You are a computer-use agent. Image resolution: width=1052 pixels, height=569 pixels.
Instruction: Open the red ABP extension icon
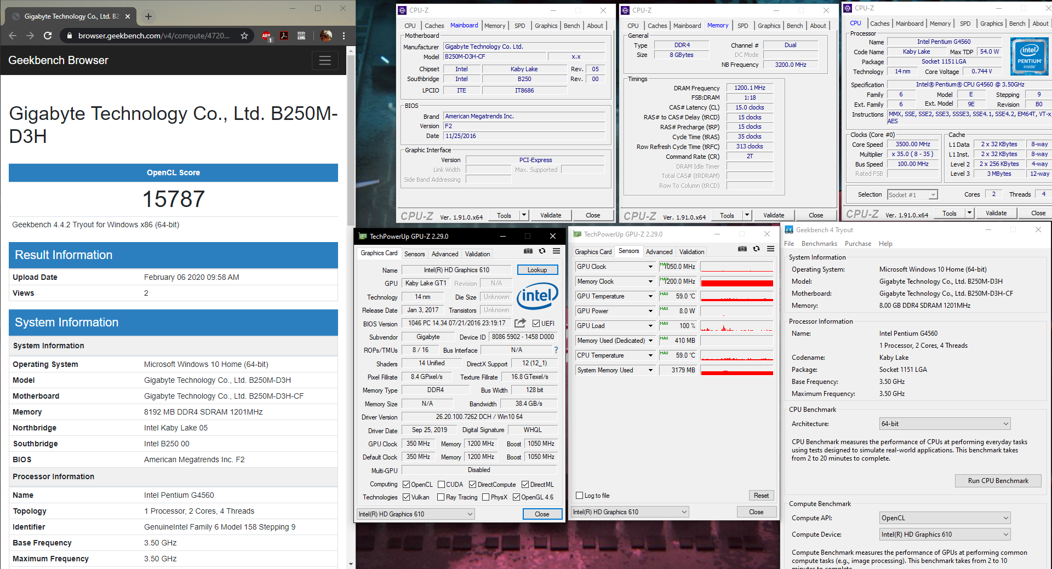click(x=266, y=36)
